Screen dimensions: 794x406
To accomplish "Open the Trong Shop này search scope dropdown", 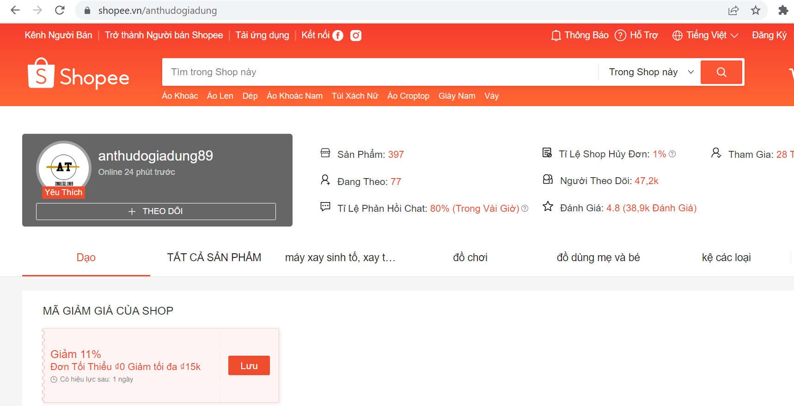I will (651, 72).
